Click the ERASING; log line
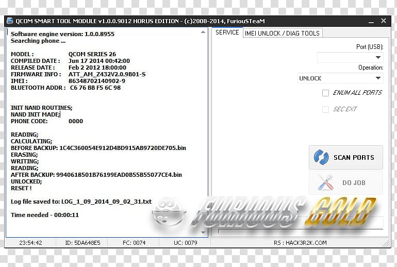Image resolution: width=397 pixels, height=267 pixels. [24, 155]
